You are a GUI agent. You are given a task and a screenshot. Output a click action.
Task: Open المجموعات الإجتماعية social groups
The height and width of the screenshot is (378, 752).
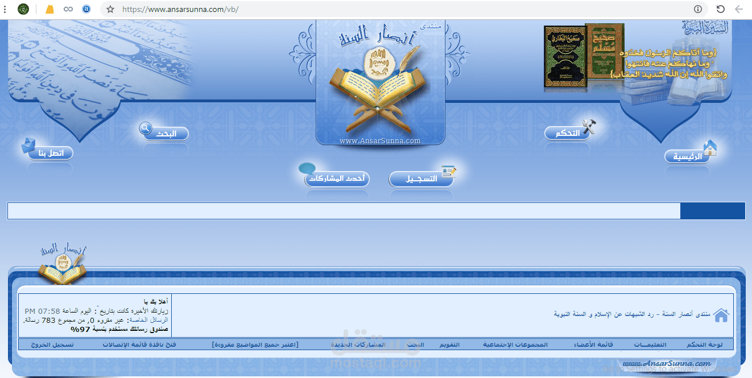515,345
